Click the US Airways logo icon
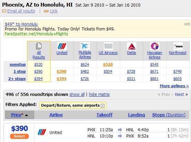 tap(108, 46)
